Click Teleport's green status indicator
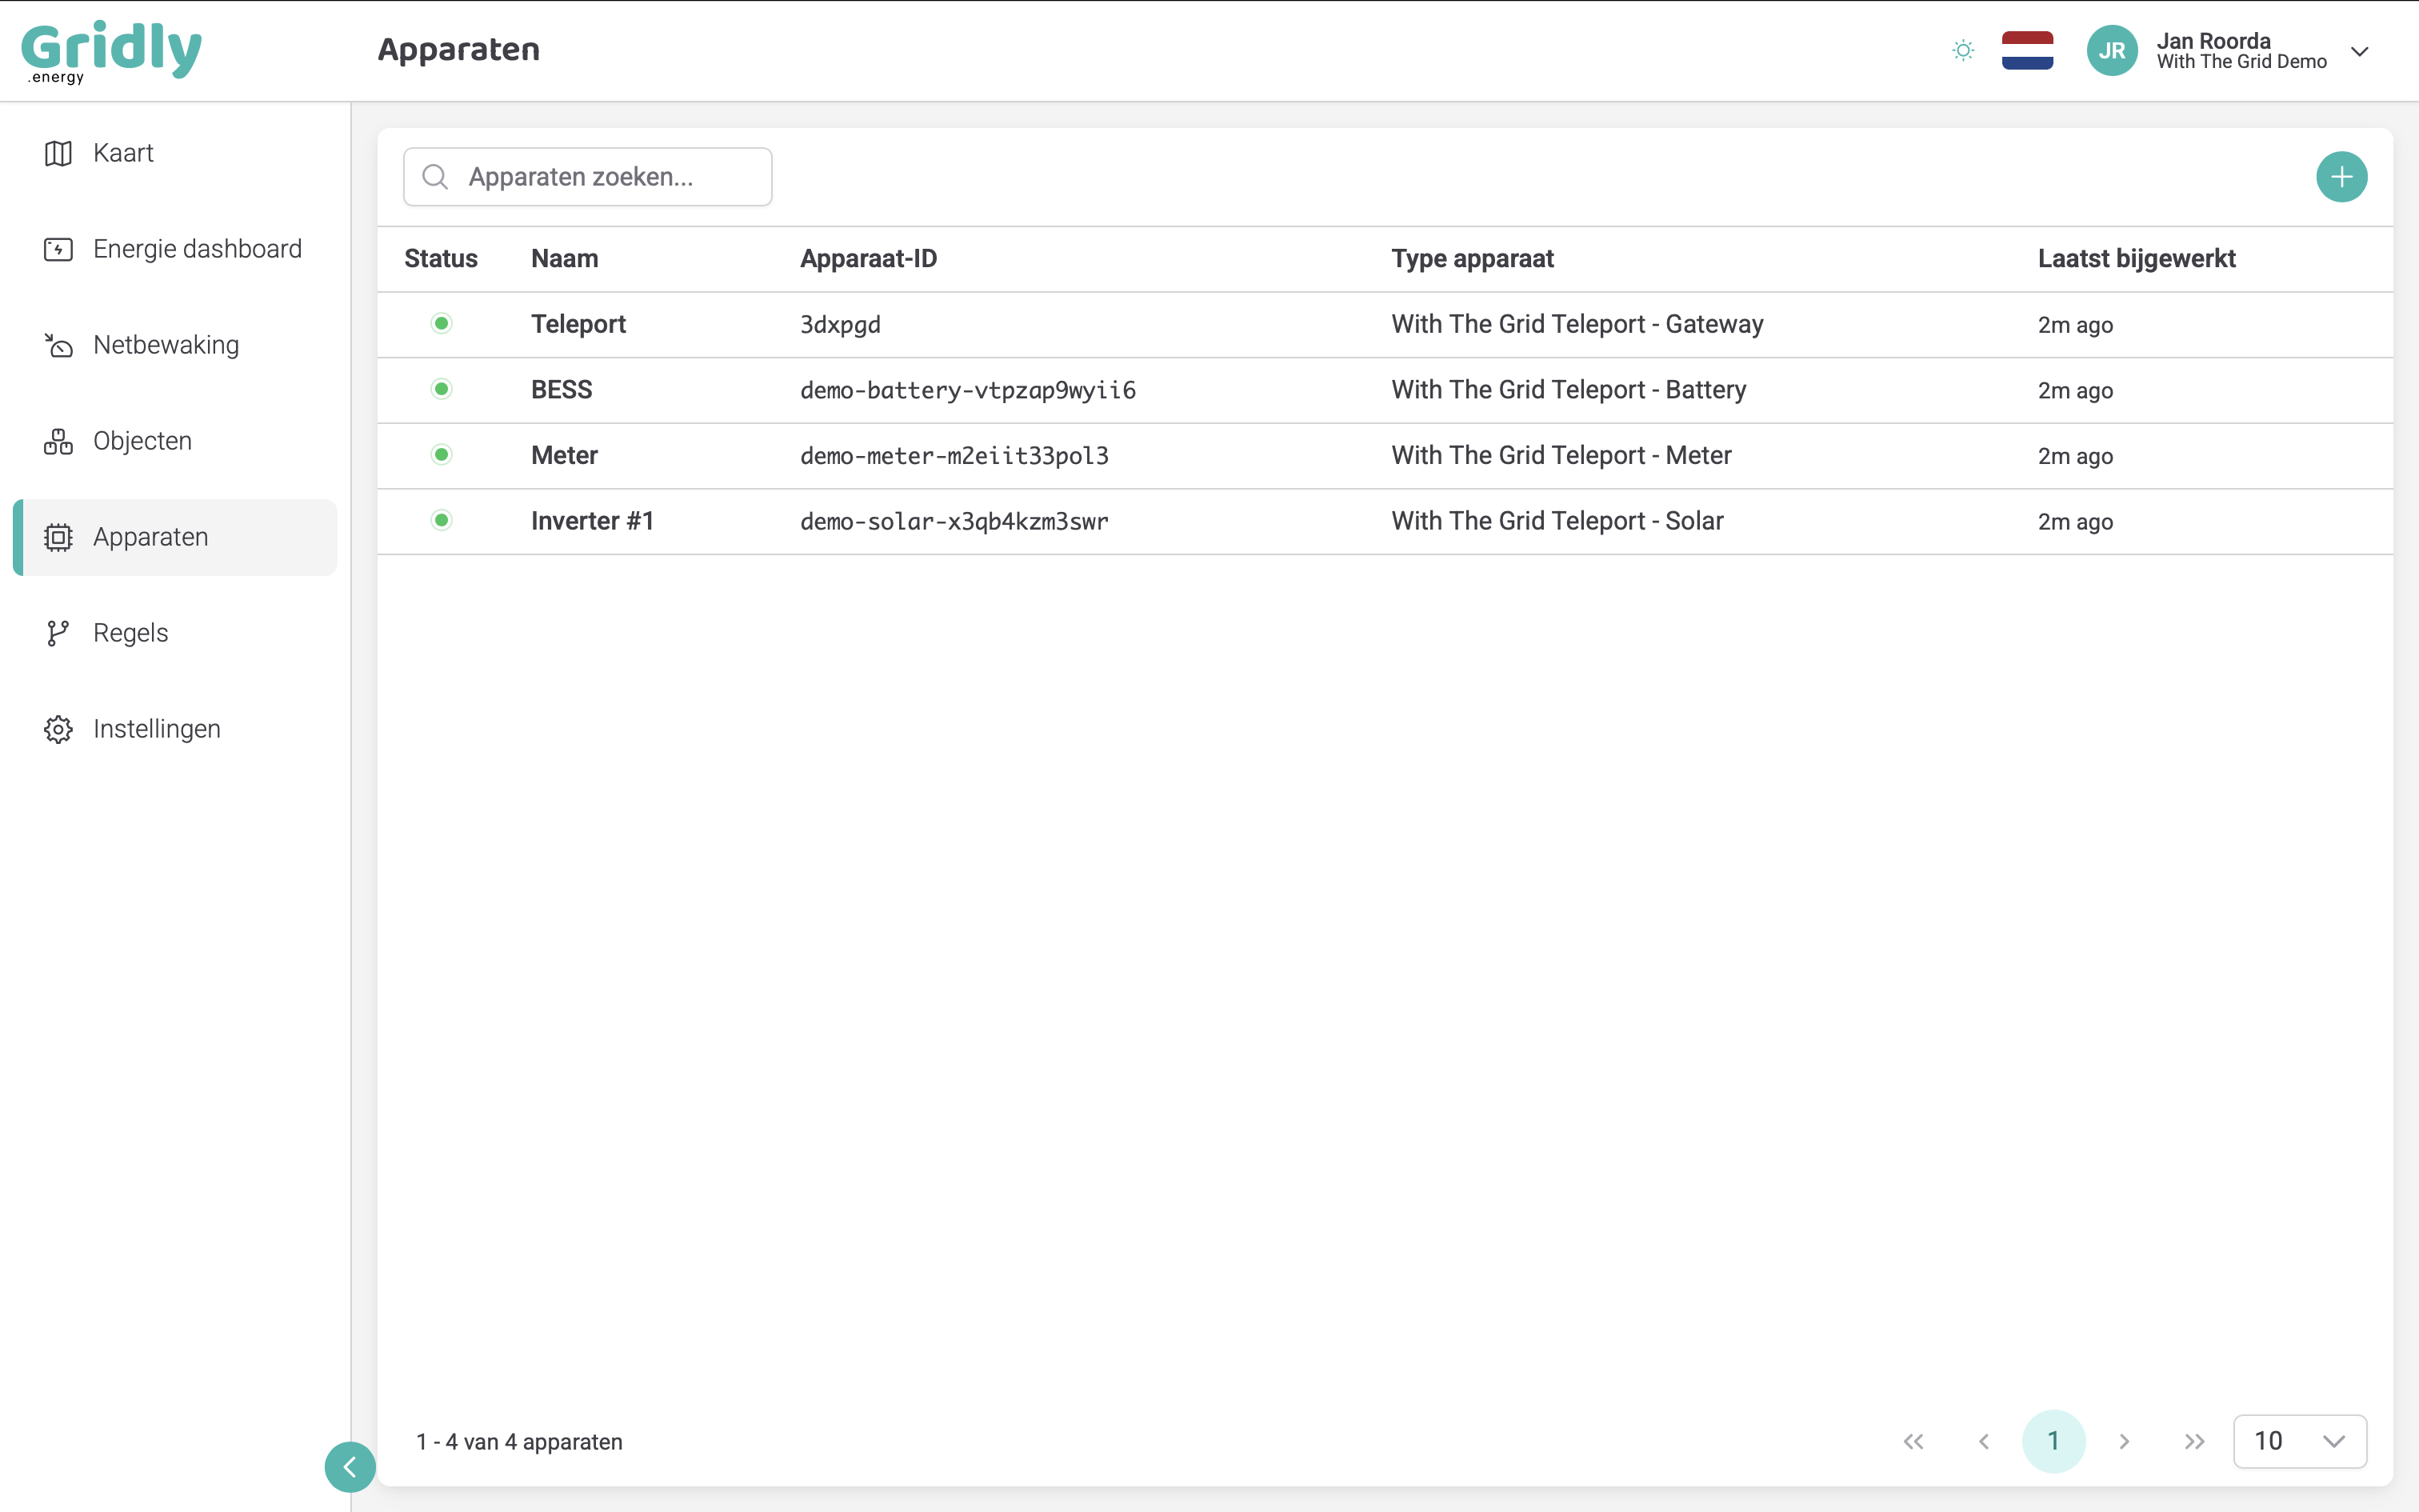This screenshot has width=2419, height=1512. pyautogui.click(x=441, y=323)
